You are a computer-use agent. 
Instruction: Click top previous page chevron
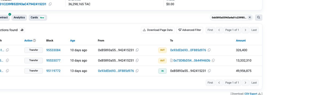click(219, 30)
